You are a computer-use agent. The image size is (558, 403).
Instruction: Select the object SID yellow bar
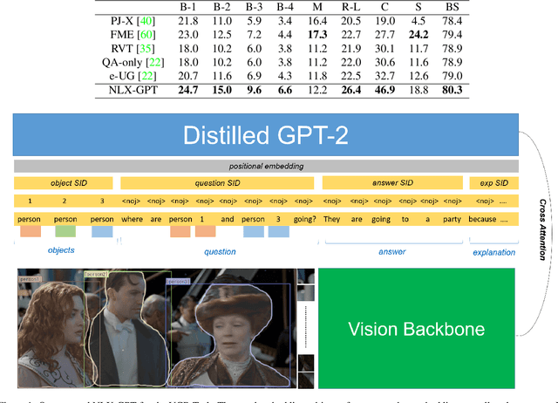tap(64, 183)
